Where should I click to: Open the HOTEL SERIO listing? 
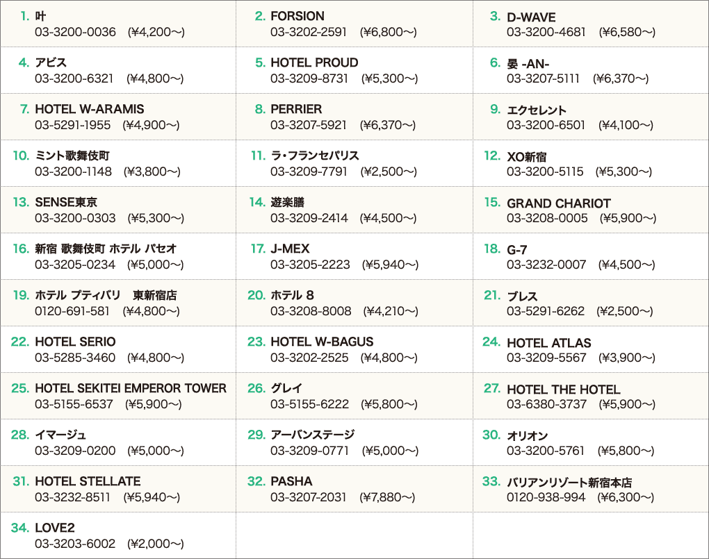75,342
